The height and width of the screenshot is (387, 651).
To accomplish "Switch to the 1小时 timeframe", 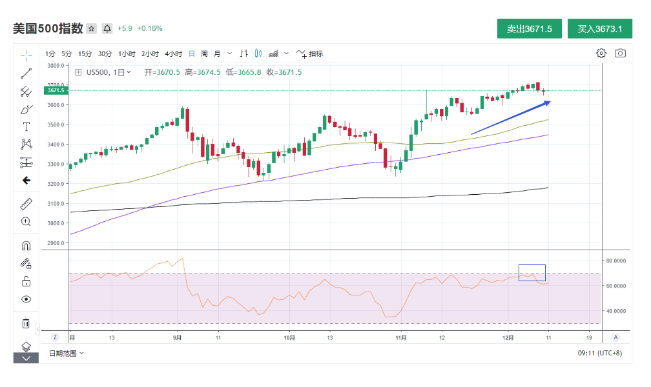I will click(127, 54).
